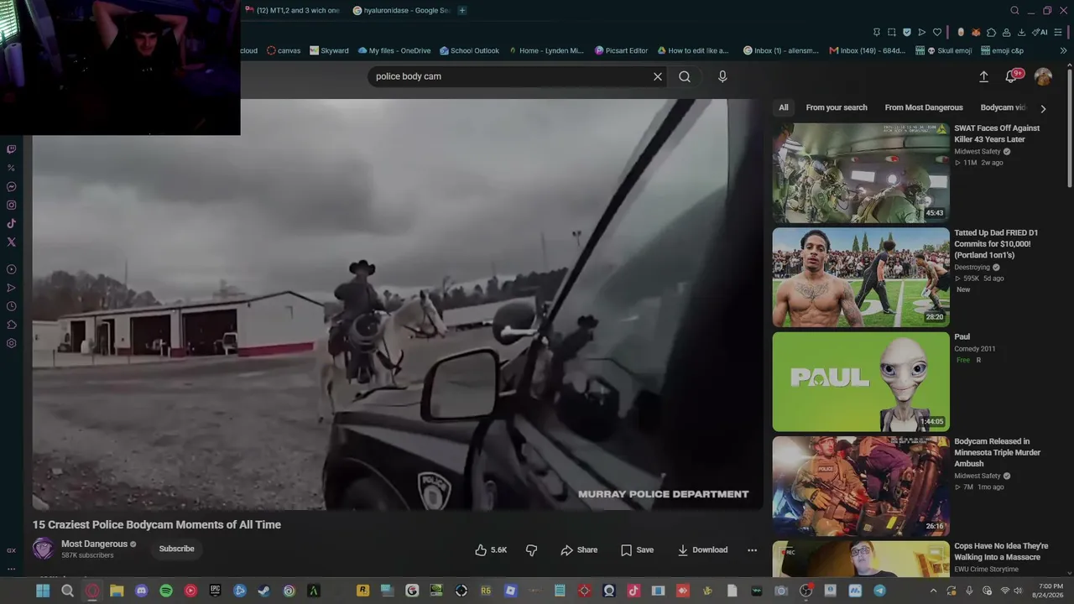The height and width of the screenshot is (604, 1074).
Task: Open the browser downloads icon
Action: pyautogui.click(x=1021, y=32)
